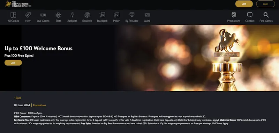Viewport: 279px width, 133px height.
Task: Open the Contact speech bubble icon
Action: click(250, 15)
